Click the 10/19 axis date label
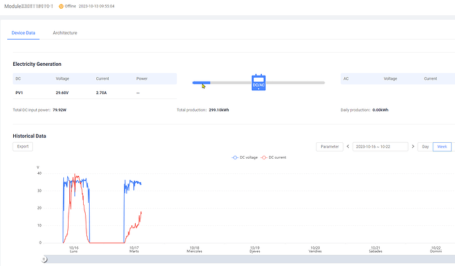The height and width of the screenshot is (266, 455). [255, 250]
